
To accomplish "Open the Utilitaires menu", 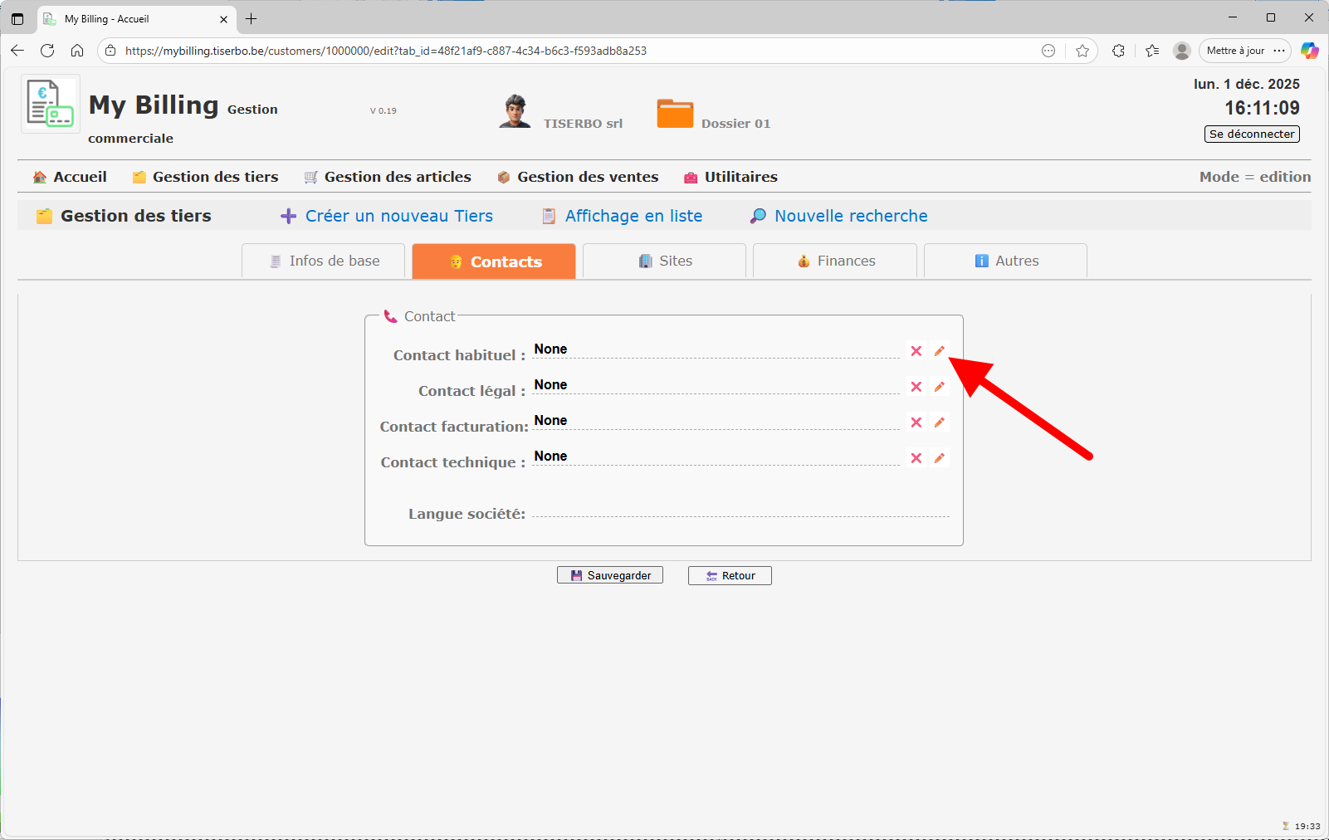I will click(x=730, y=177).
